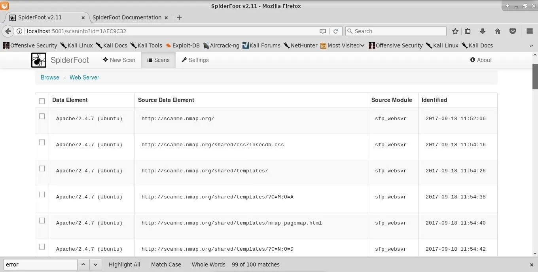Image resolution: width=538 pixels, height=272 pixels.
Task: Open the second Kali Linux bookmark
Action: click(x=442, y=45)
